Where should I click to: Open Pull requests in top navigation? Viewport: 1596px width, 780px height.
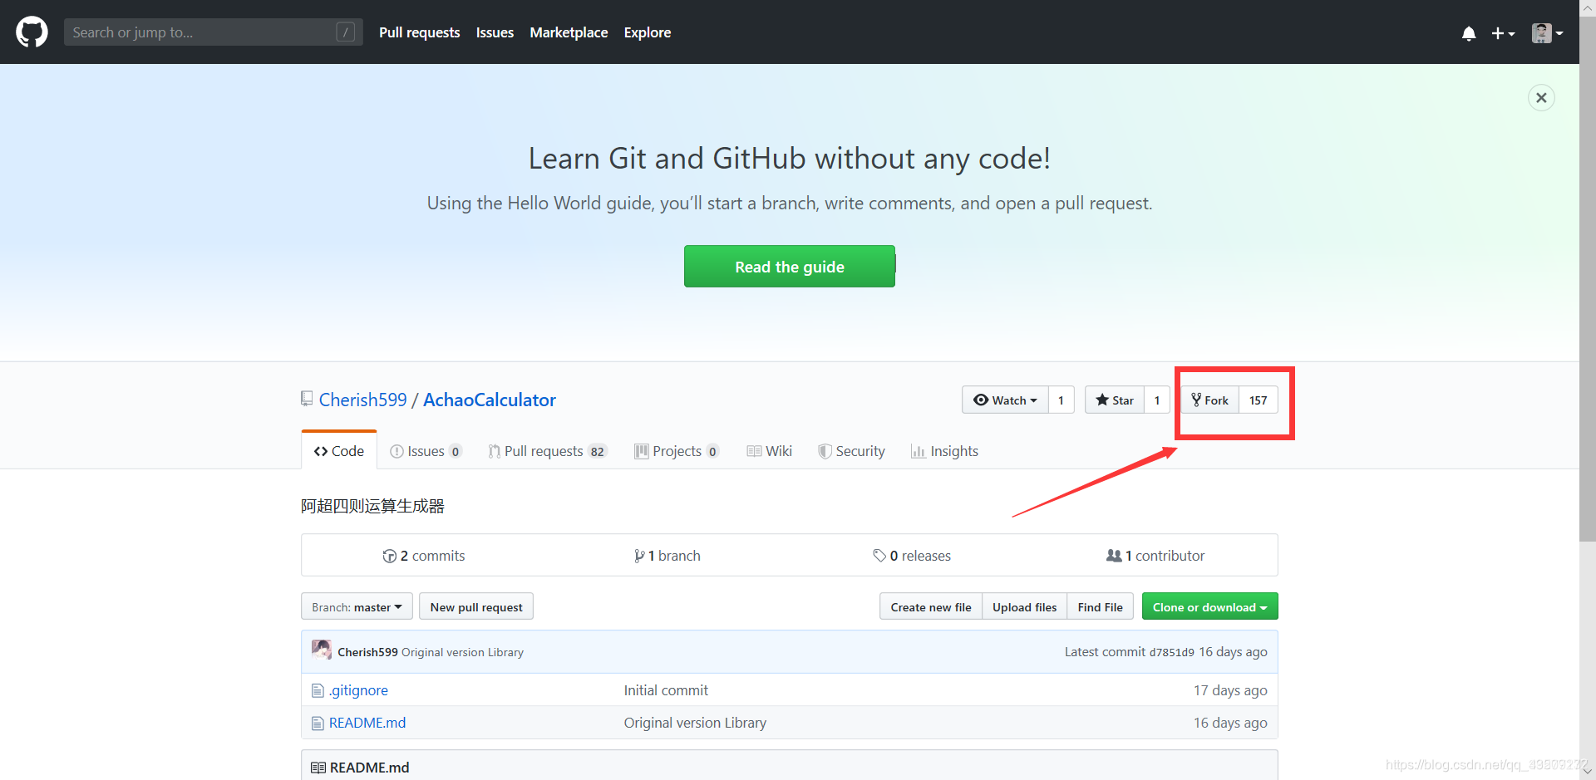click(x=419, y=32)
